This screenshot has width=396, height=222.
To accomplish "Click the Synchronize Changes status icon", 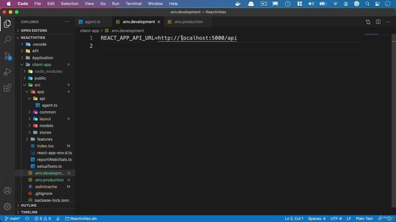I will coord(27,219).
